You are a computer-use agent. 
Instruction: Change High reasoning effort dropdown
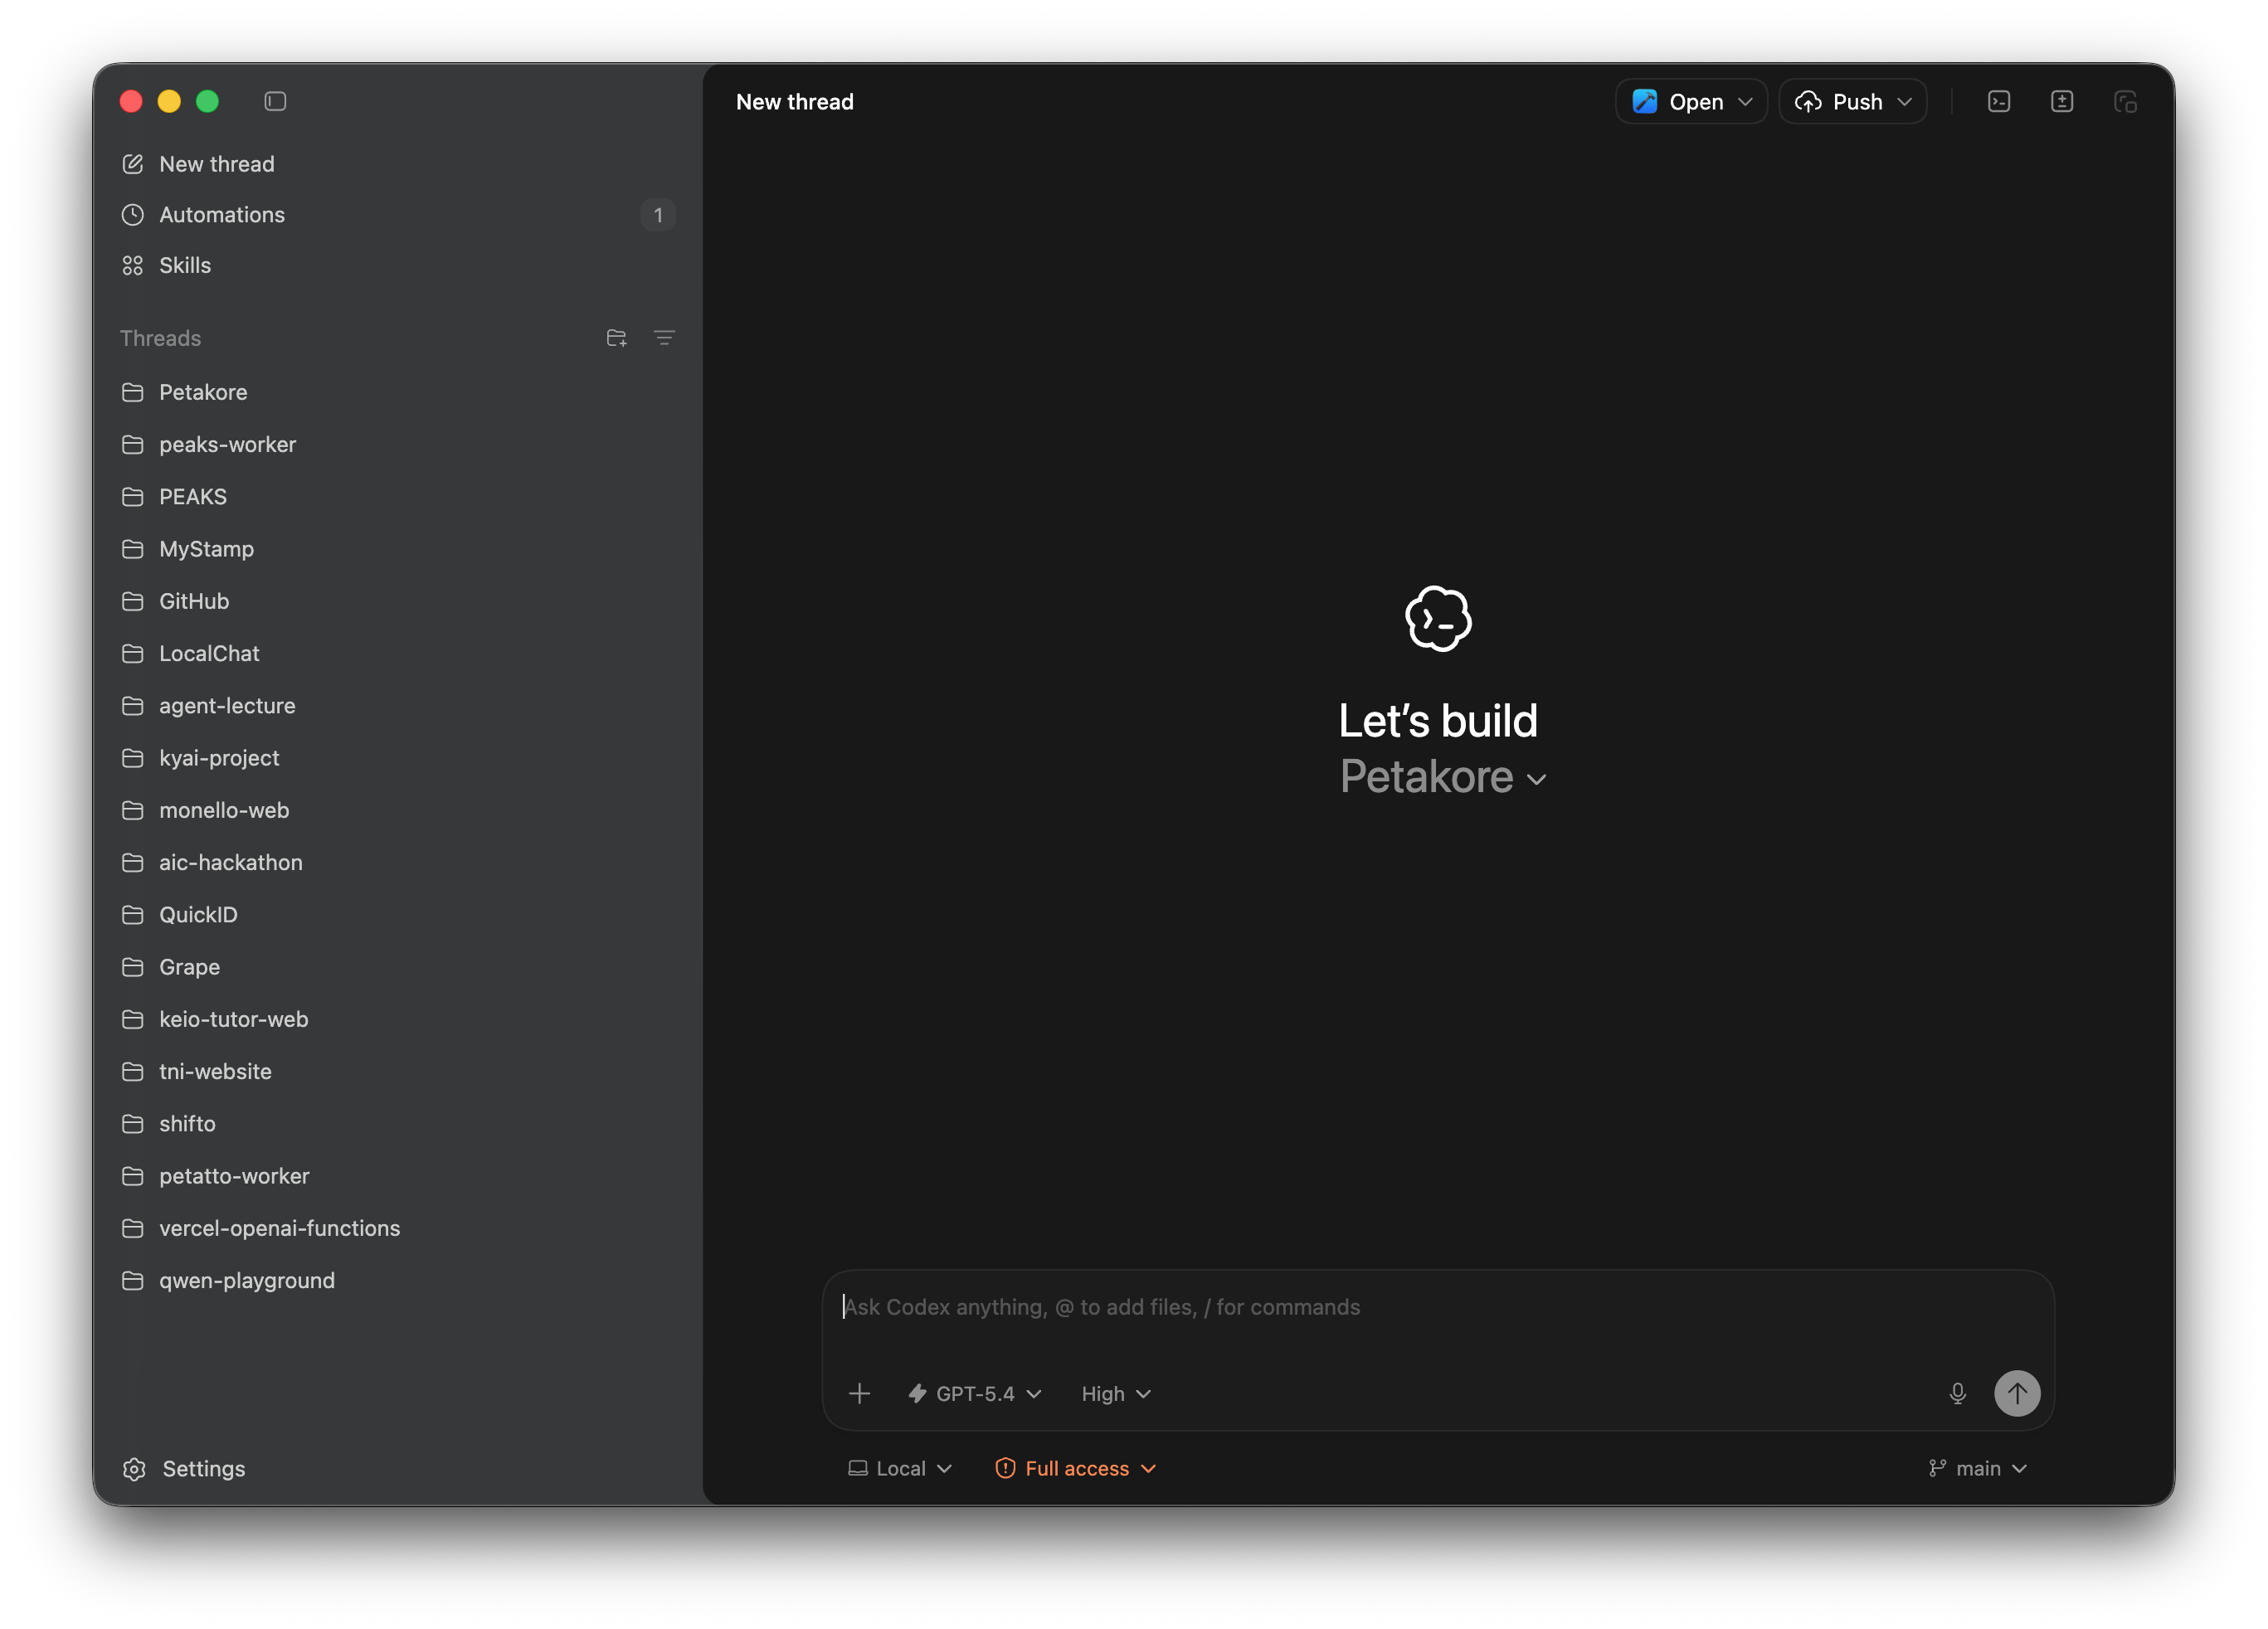(x=1116, y=1393)
